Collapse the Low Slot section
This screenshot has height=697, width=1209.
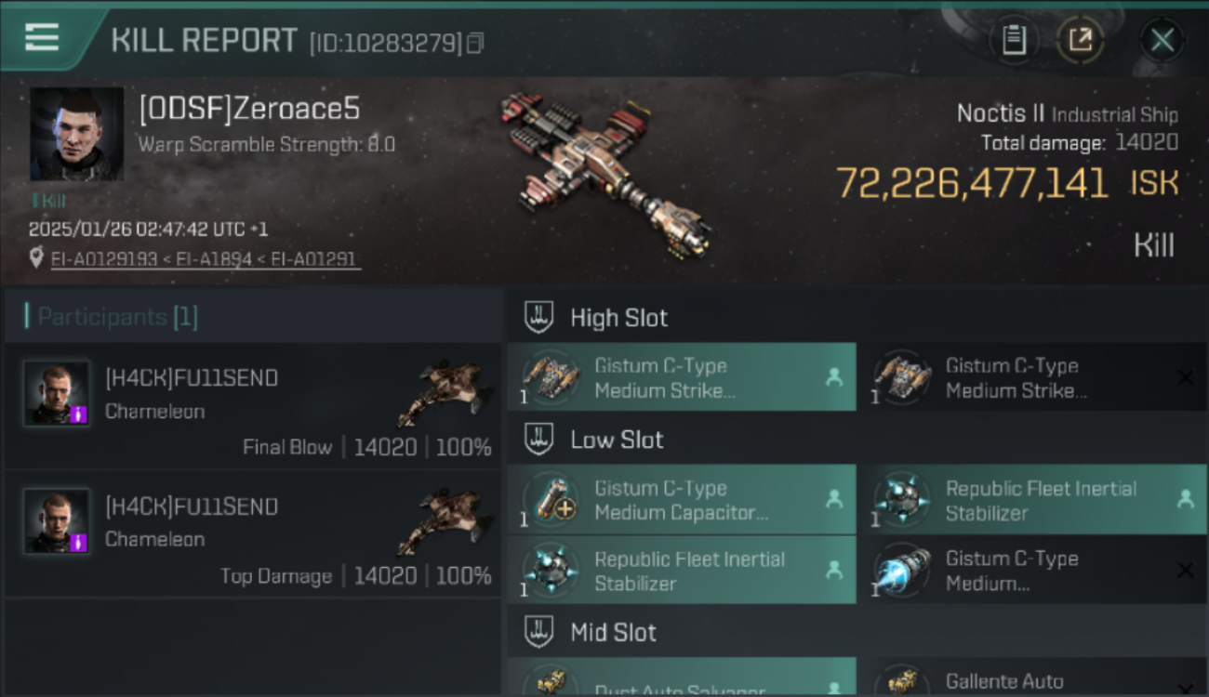[x=856, y=440]
